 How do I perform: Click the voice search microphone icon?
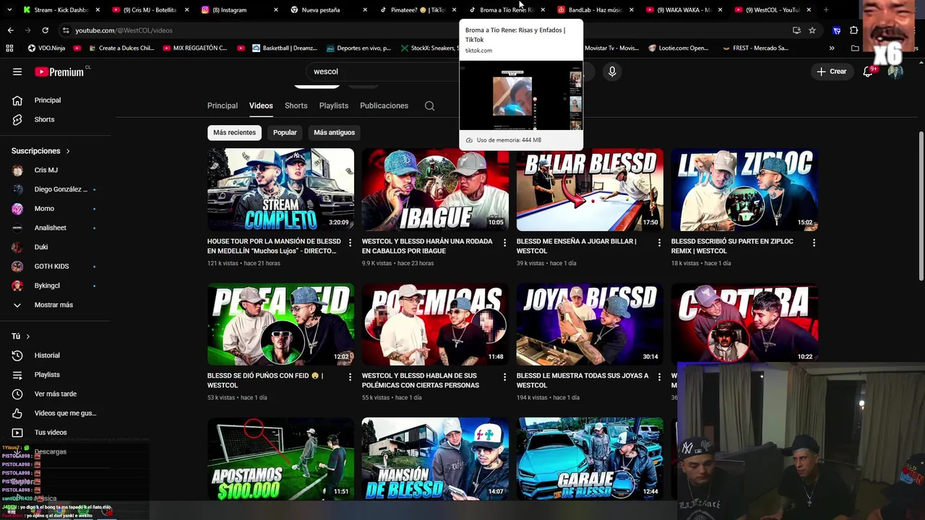[x=612, y=71]
